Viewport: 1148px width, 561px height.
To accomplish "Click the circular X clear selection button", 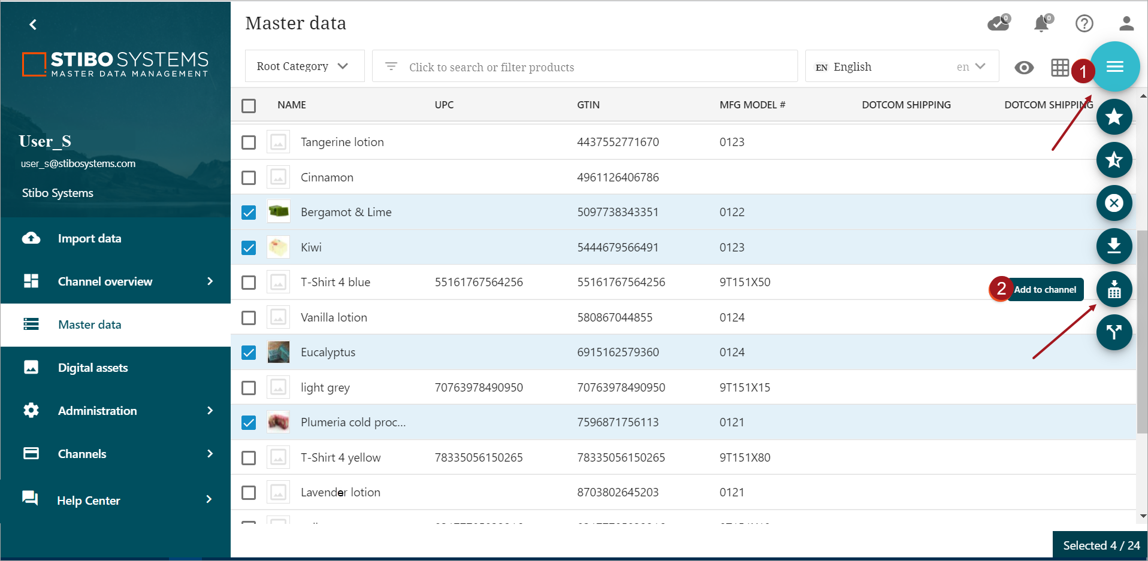I will click(x=1114, y=203).
